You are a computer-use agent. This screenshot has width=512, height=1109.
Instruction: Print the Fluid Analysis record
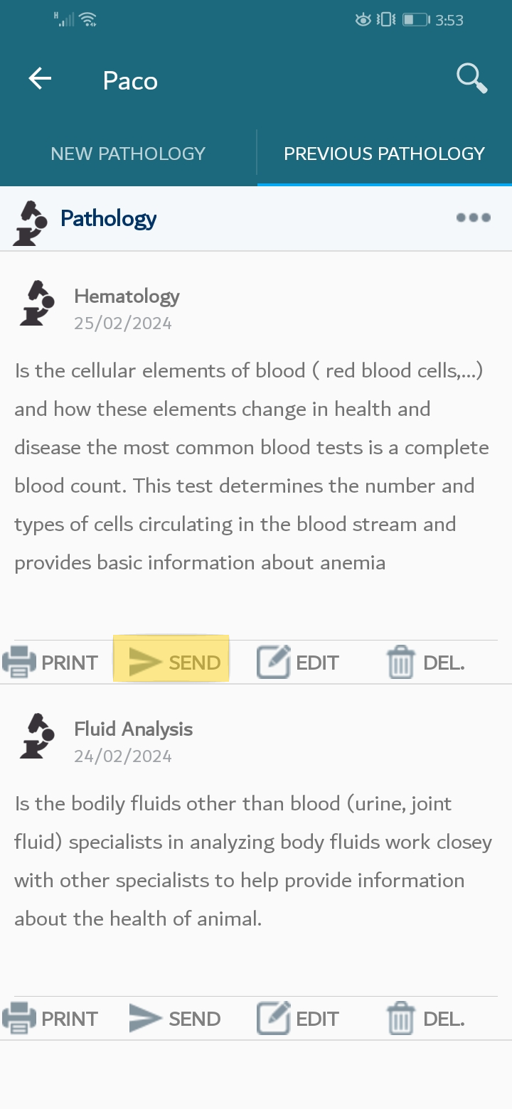coord(50,1019)
